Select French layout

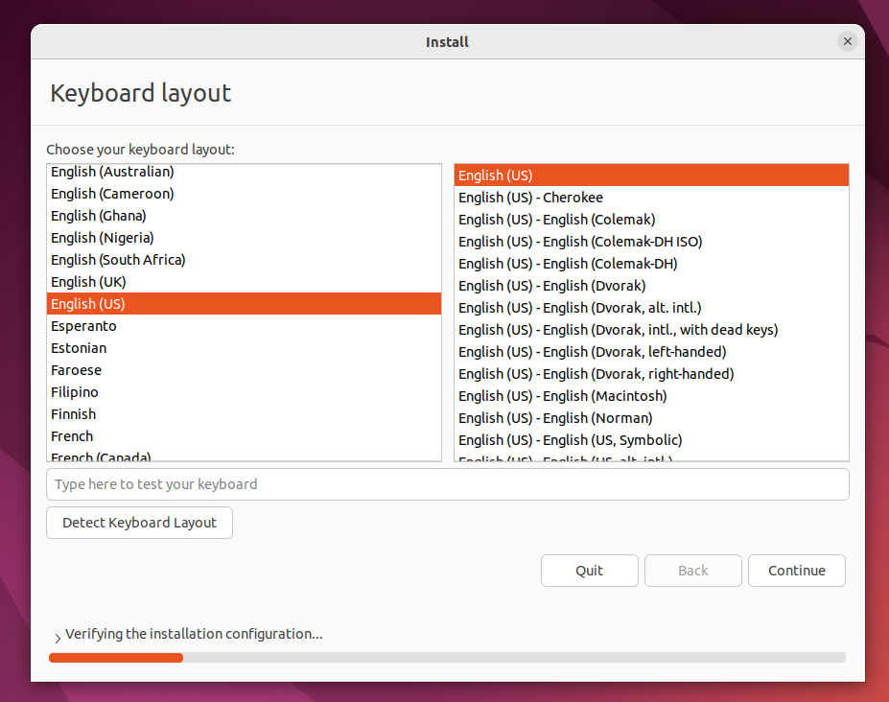point(244,436)
